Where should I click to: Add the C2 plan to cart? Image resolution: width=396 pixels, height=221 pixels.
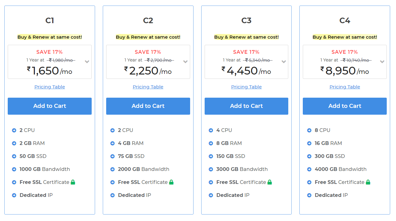(148, 106)
